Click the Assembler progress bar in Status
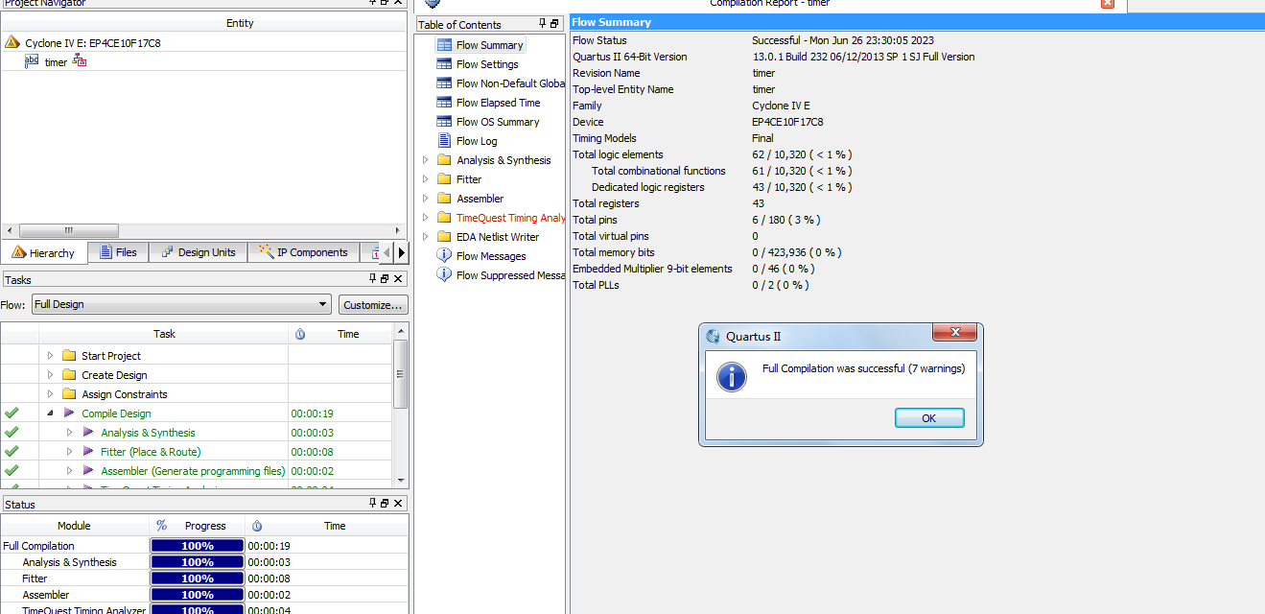 197,595
